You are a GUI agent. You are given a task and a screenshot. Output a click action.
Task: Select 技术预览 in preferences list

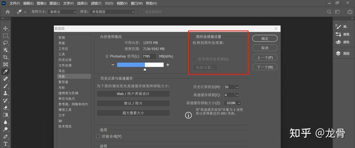point(74,126)
